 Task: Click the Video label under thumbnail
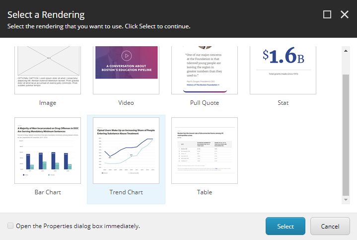(126, 103)
